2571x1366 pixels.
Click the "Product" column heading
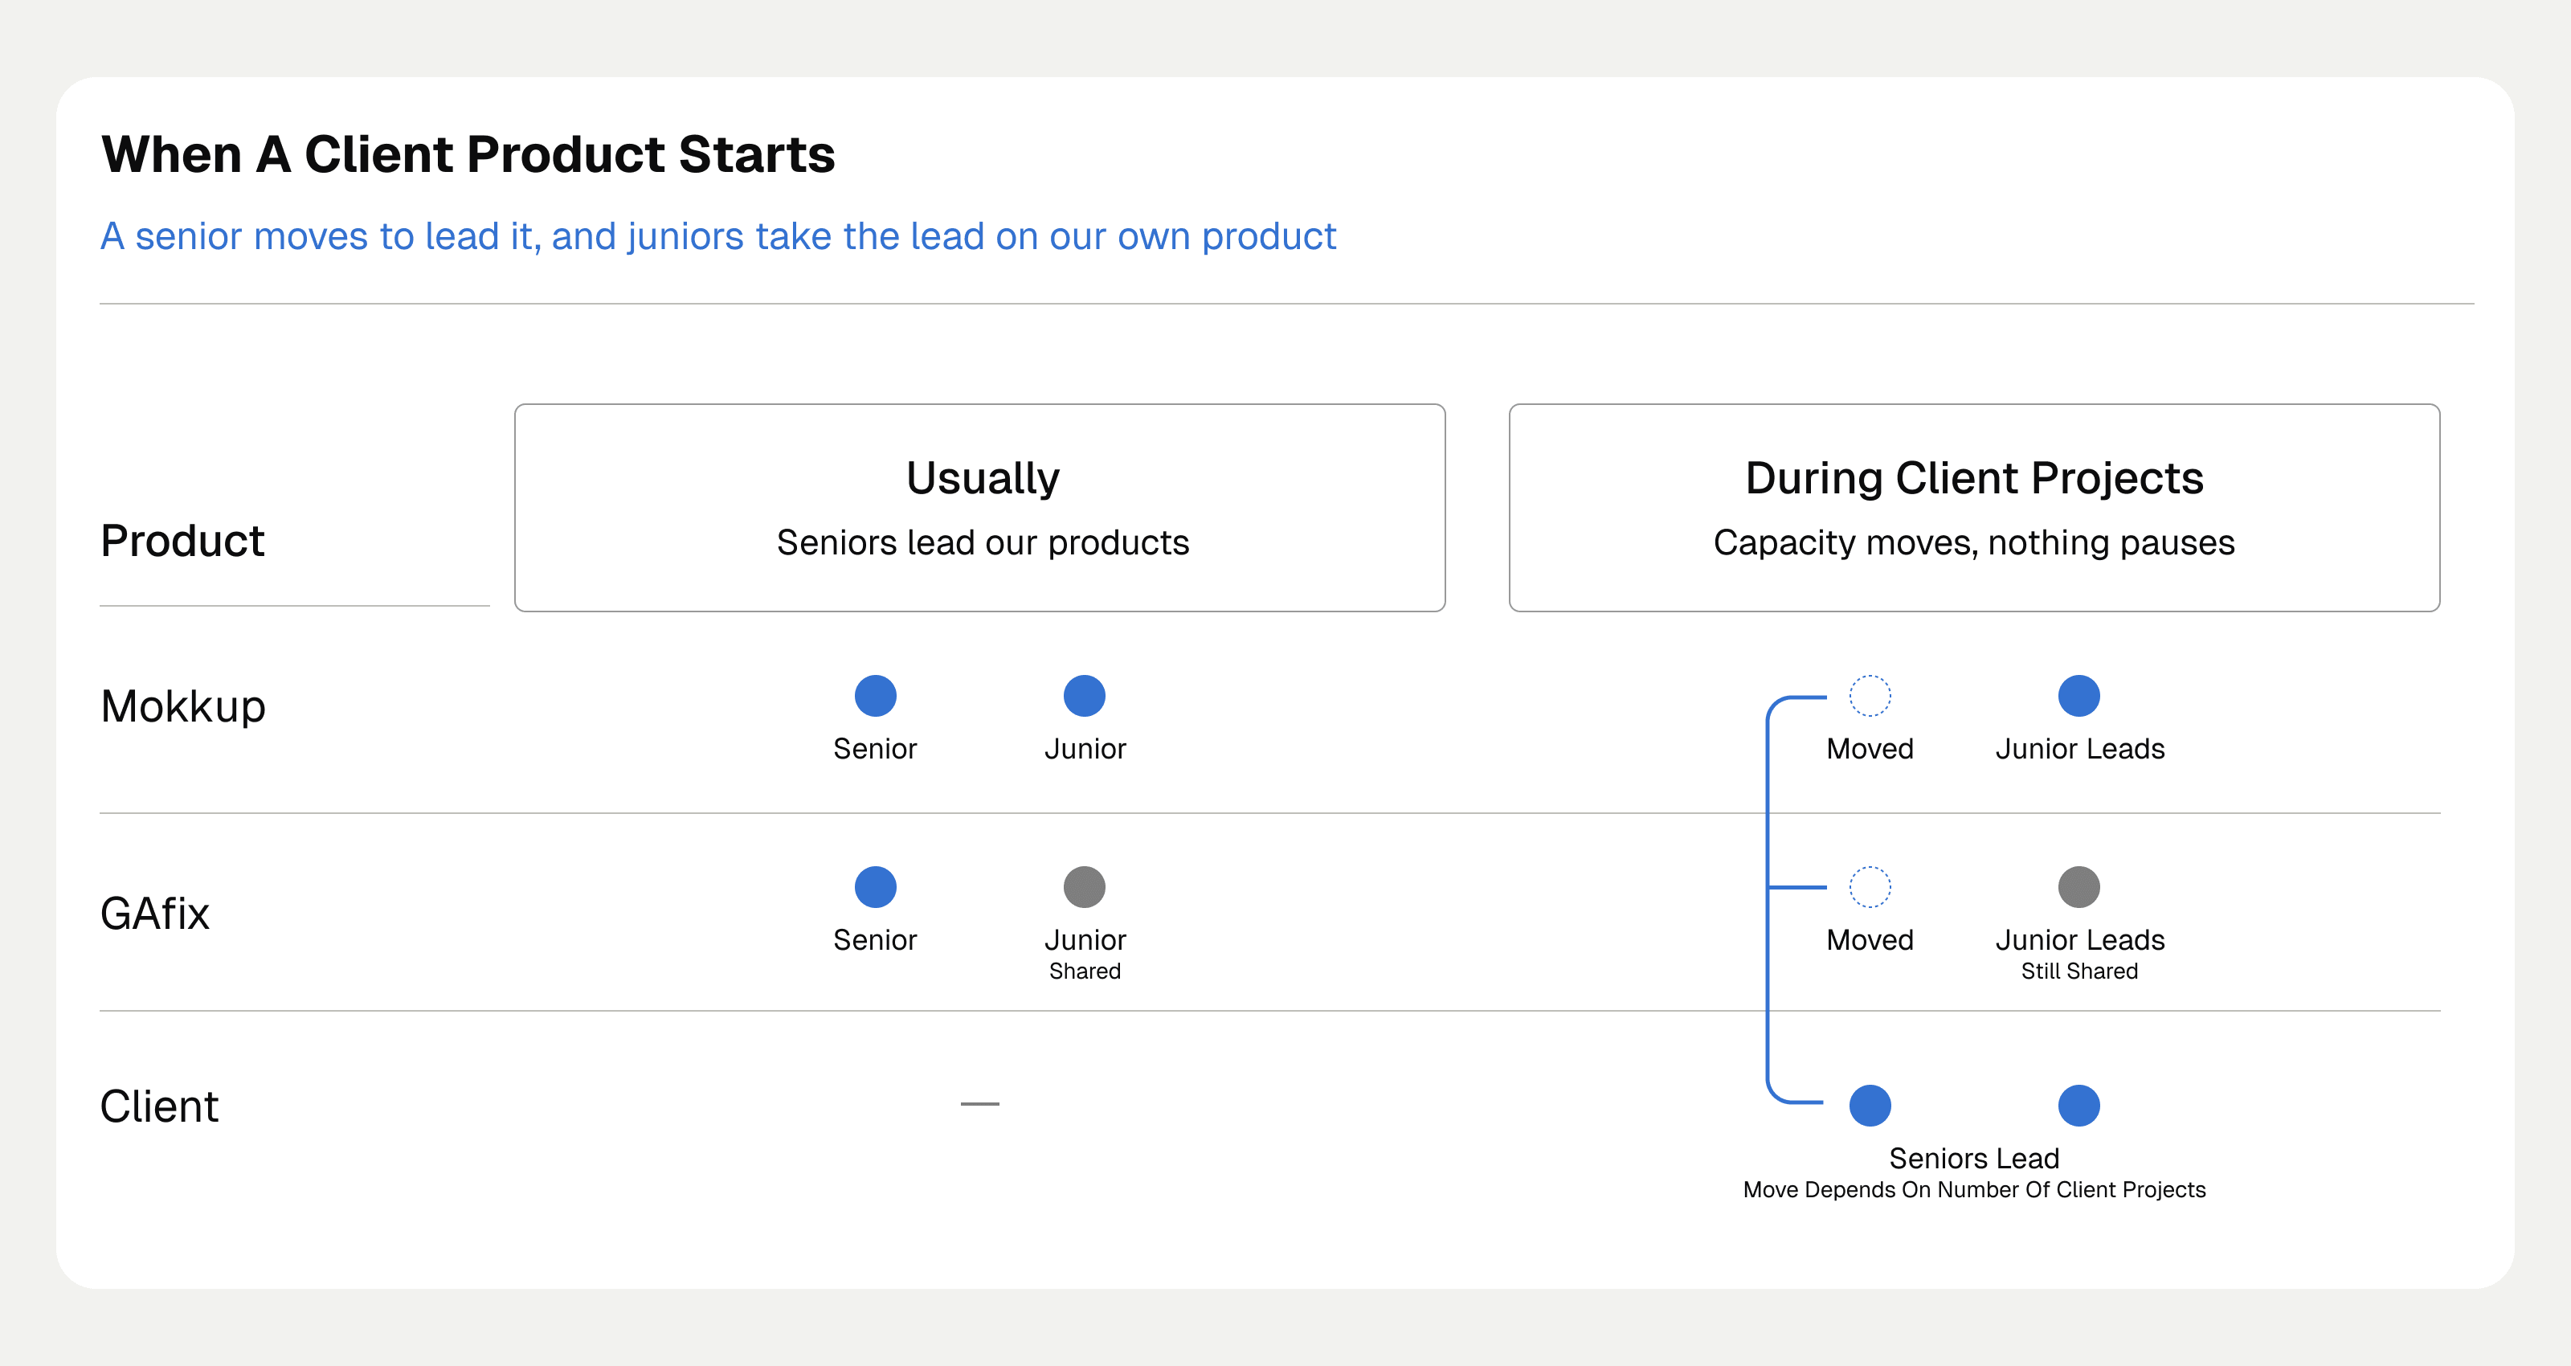182,542
